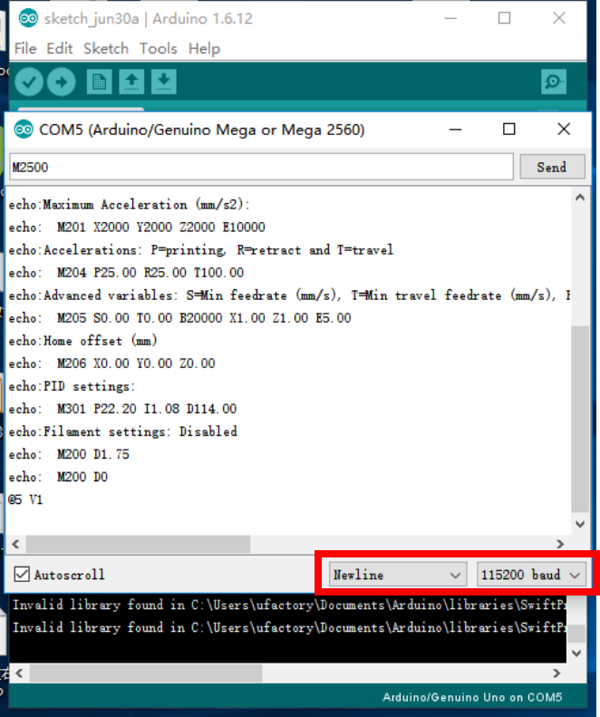Click 'echo:Filament settings: Disabled' line
The image size is (600, 717).
click(x=123, y=431)
